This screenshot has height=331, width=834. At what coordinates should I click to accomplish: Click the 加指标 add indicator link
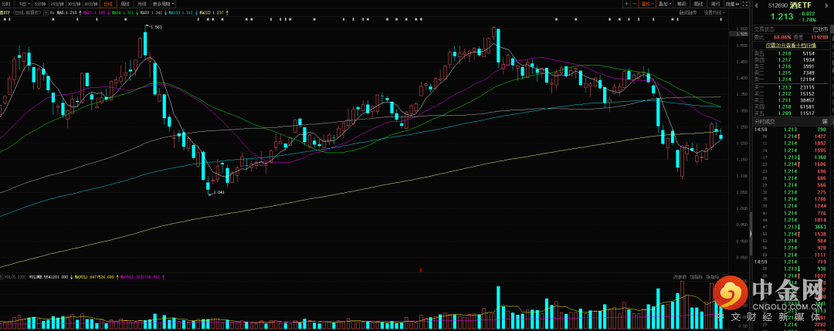tap(696, 277)
